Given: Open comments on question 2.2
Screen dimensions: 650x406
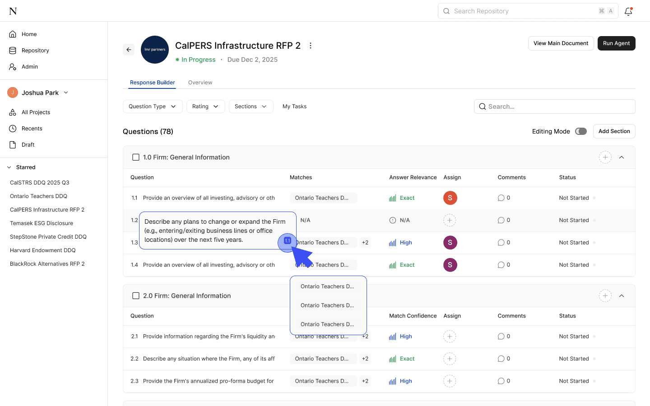Looking at the screenshot, I should click(504, 359).
